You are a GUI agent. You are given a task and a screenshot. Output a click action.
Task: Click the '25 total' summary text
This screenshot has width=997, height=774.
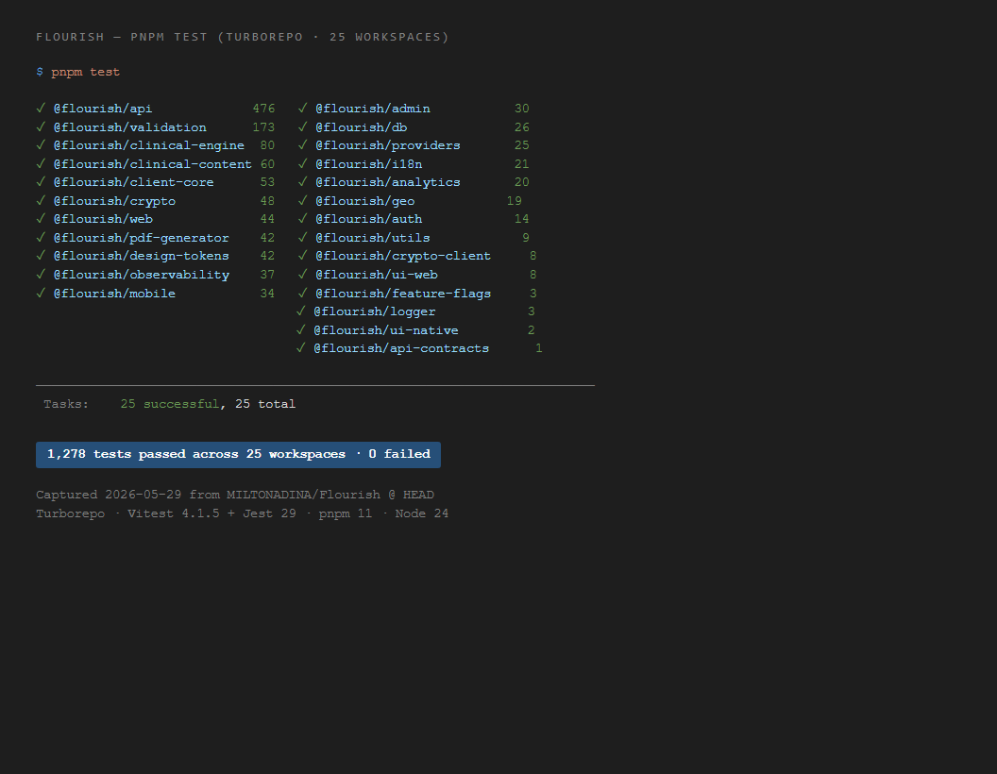tap(265, 404)
